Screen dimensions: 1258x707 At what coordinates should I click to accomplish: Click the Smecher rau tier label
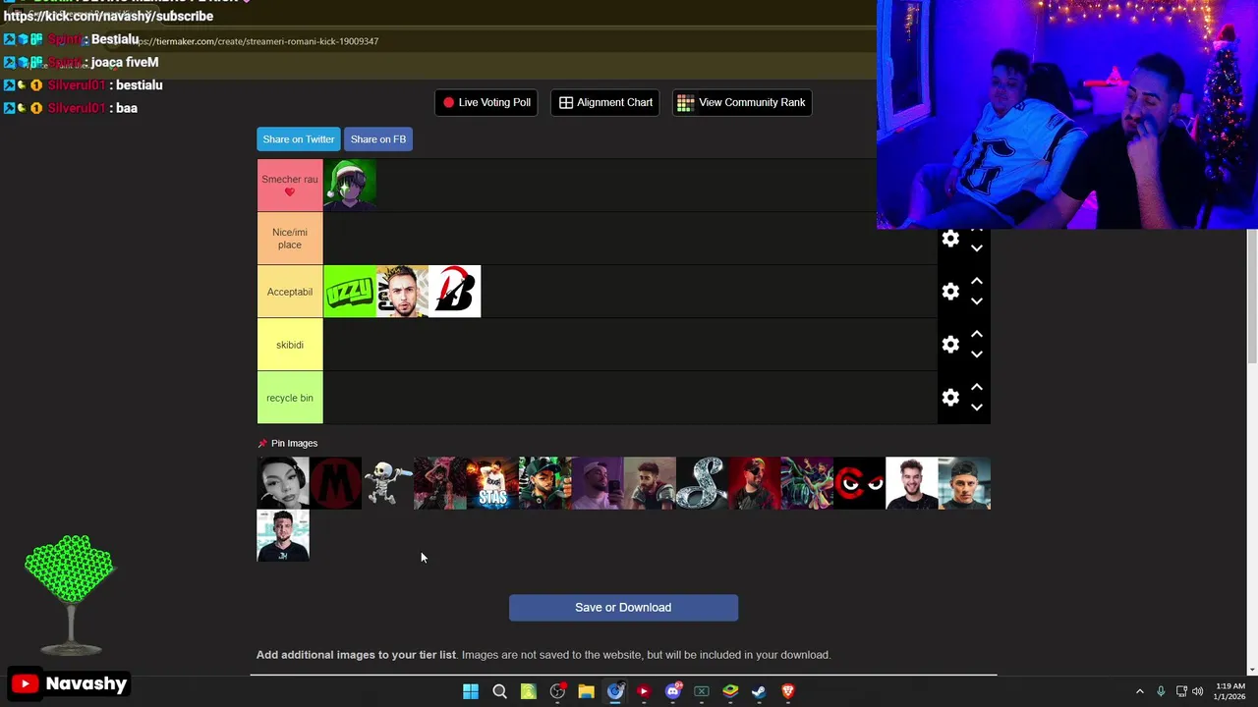290,186
